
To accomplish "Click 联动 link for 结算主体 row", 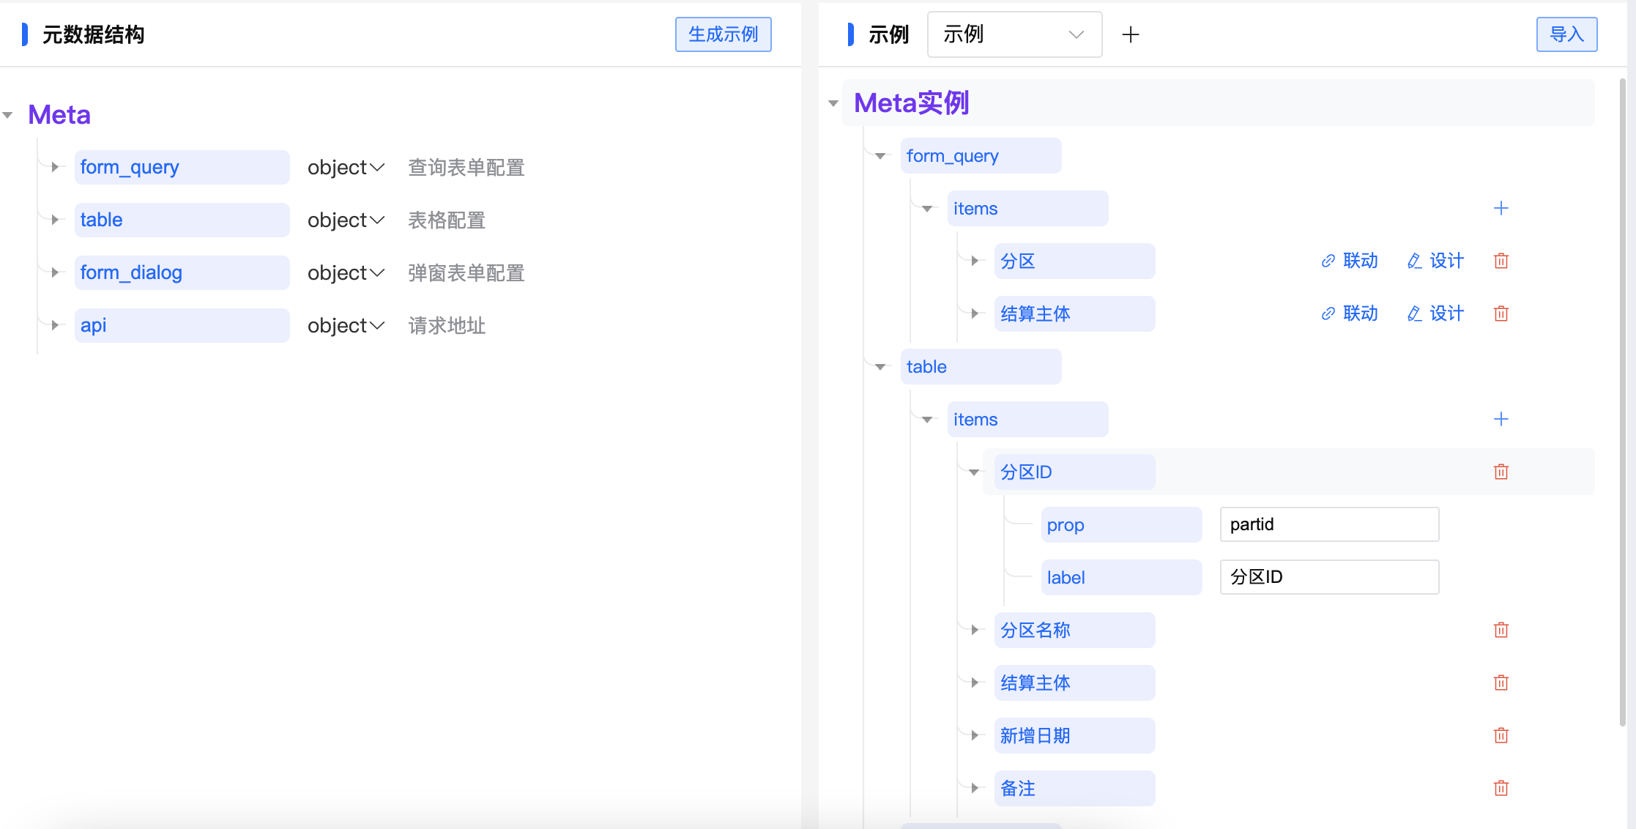I will (x=1350, y=313).
